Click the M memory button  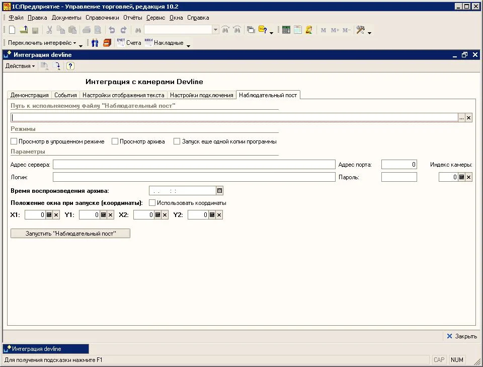coord(323,30)
